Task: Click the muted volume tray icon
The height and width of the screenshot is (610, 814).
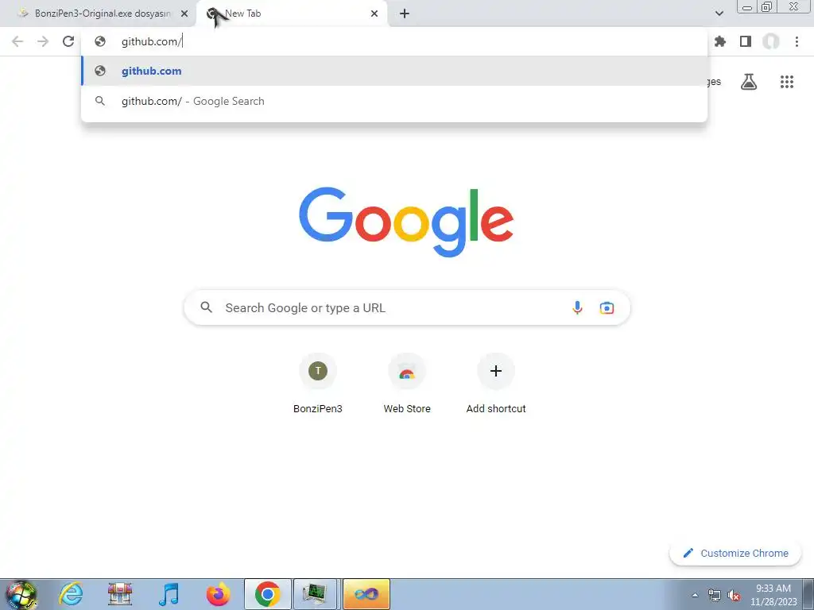Action: pos(734,595)
